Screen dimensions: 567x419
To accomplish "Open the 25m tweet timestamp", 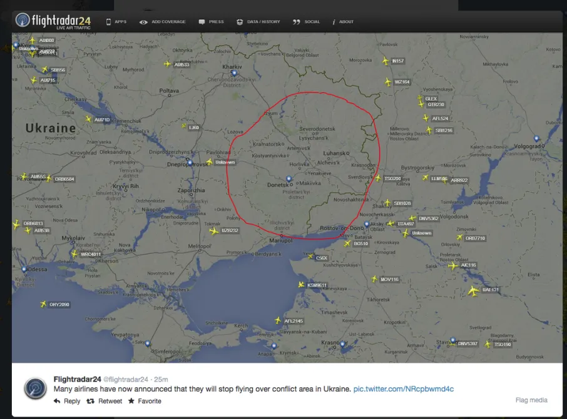I will (161, 380).
